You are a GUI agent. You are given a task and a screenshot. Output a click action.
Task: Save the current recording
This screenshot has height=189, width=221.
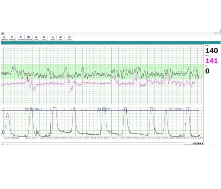44,38
